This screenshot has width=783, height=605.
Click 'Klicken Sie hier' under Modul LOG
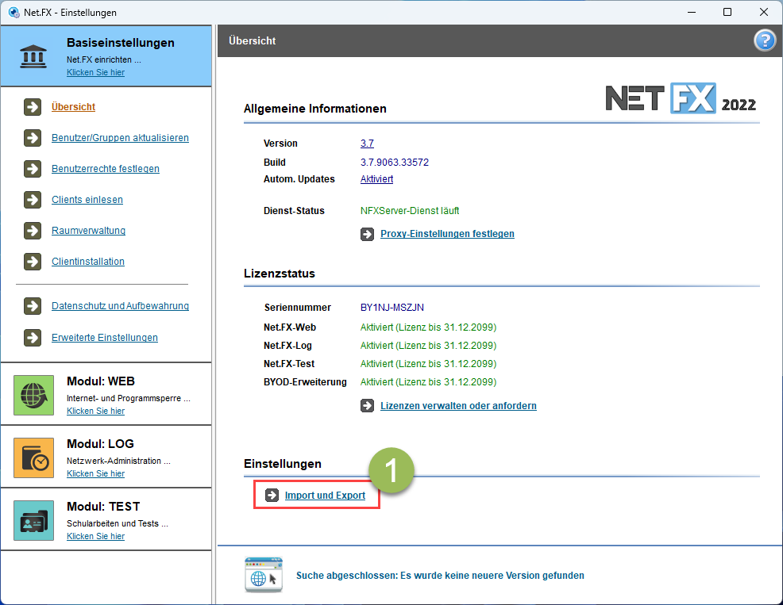tap(95, 473)
